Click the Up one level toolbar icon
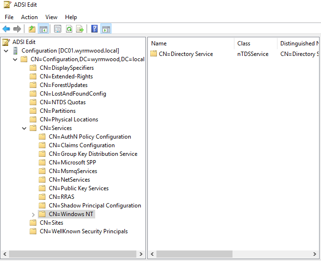 pyautogui.click(x=32, y=29)
